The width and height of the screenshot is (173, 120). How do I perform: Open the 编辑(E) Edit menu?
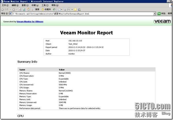(15, 5)
